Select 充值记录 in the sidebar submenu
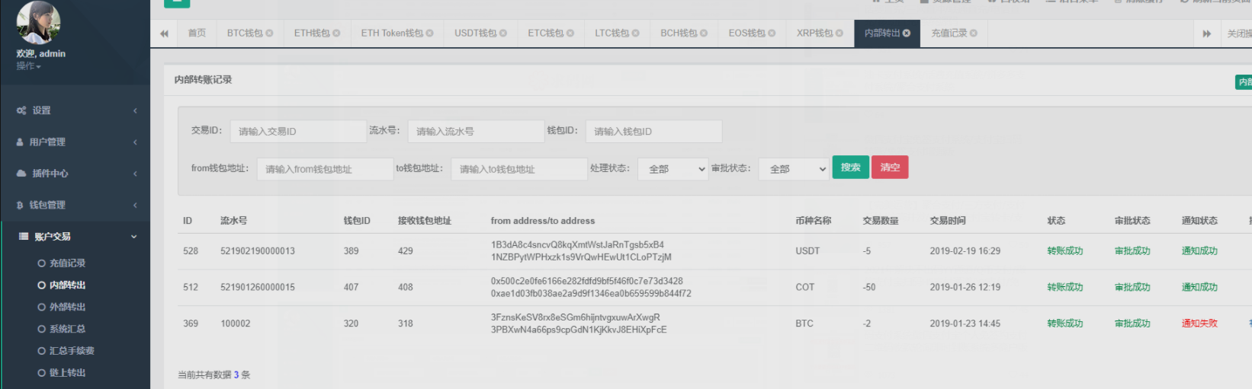This screenshot has width=1252, height=389. pyautogui.click(x=67, y=263)
